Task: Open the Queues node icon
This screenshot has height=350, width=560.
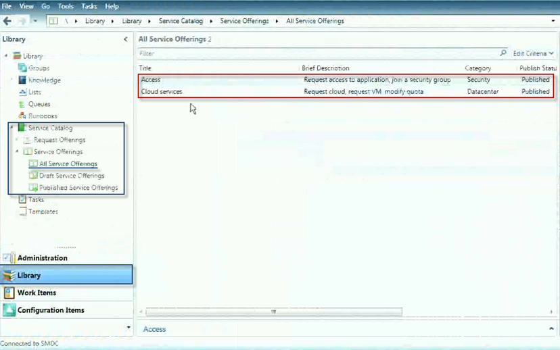Action: (22, 105)
